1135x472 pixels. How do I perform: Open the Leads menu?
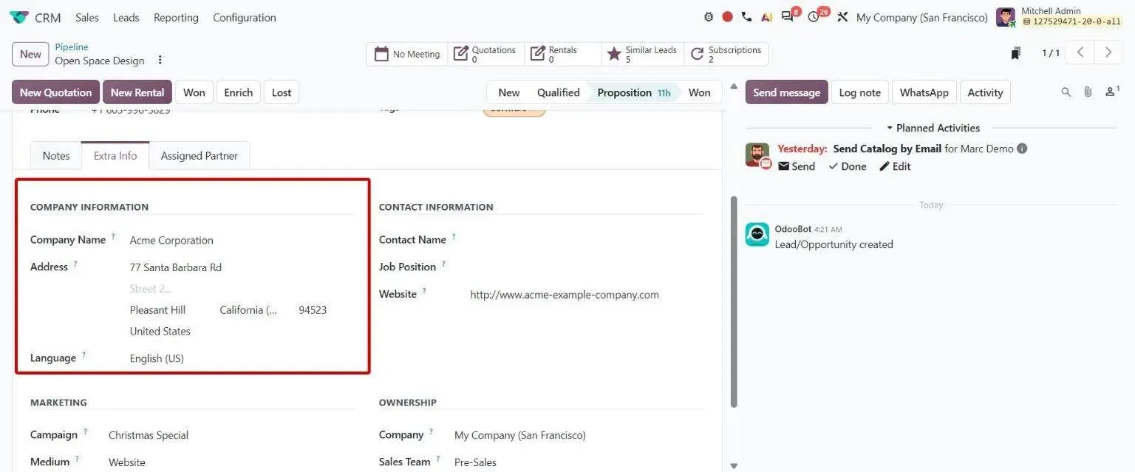pos(126,17)
